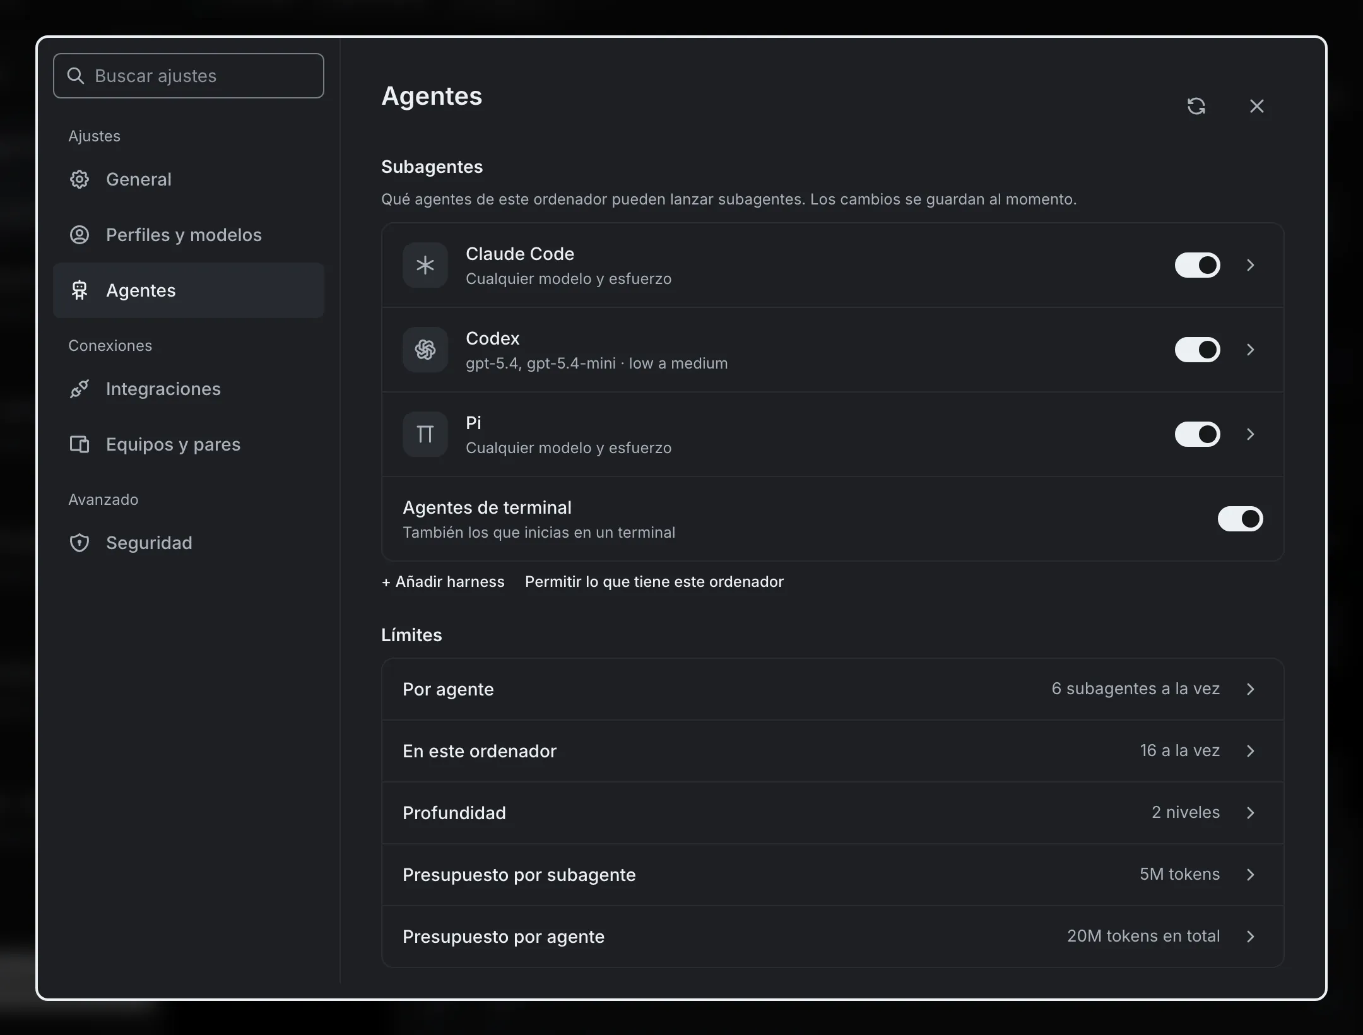The image size is (1363, 1035).
Task: Click the Claude Code asterisk icon
Action: 425,265
